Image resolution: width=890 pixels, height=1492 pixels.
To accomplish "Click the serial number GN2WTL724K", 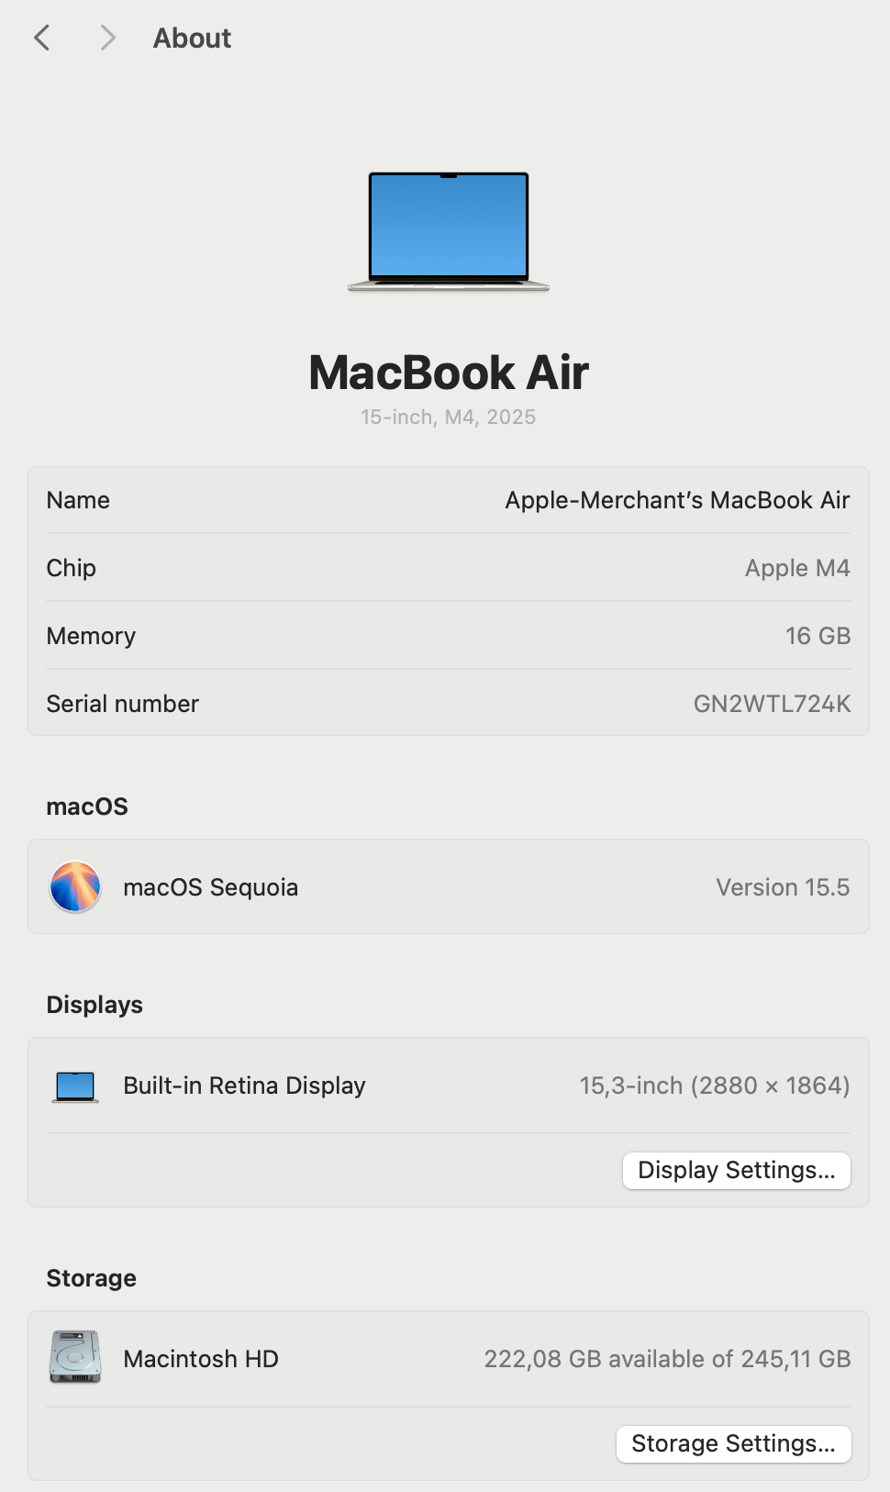I will (x=772, y=704).
